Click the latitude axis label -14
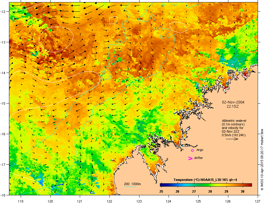Viewport: 264px width, 204px height. pyautogui.click(x=3, y=73)
